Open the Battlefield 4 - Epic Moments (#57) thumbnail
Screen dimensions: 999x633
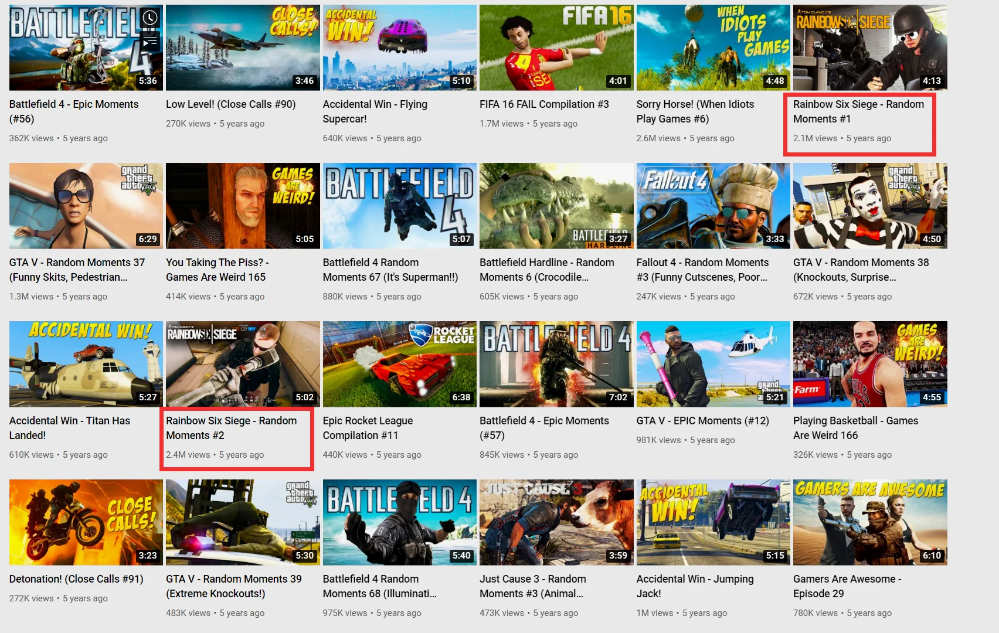[556, 364]
